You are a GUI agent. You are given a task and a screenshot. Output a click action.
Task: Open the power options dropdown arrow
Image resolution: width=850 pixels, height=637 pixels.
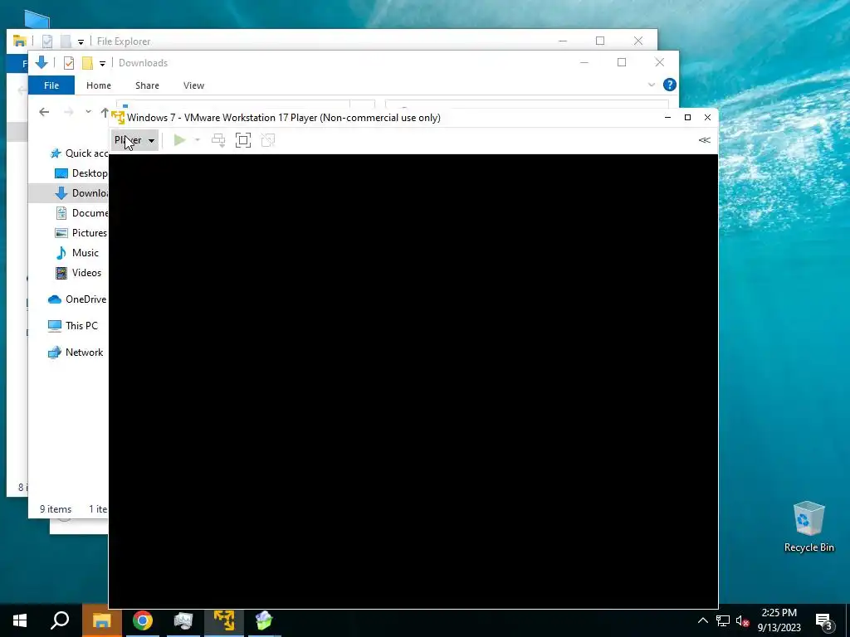pyautogui.click(x=198, y=140)
